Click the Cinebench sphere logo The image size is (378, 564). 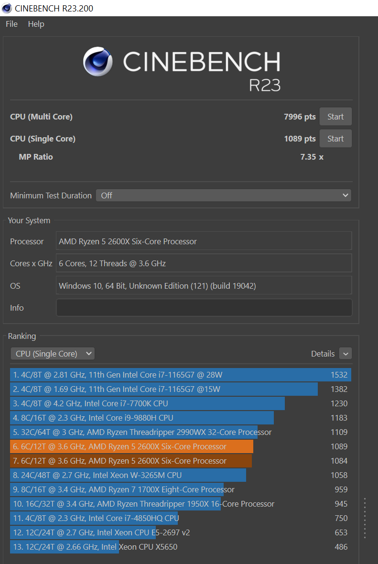(98, 61)
